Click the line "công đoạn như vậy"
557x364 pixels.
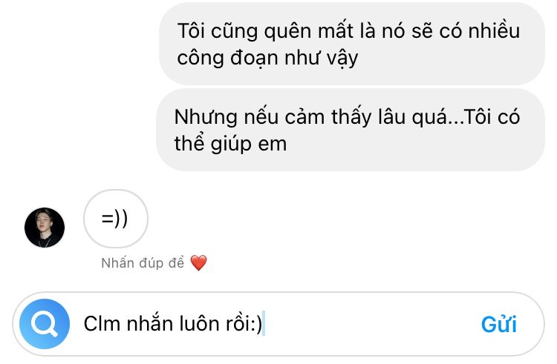(267, 58)
